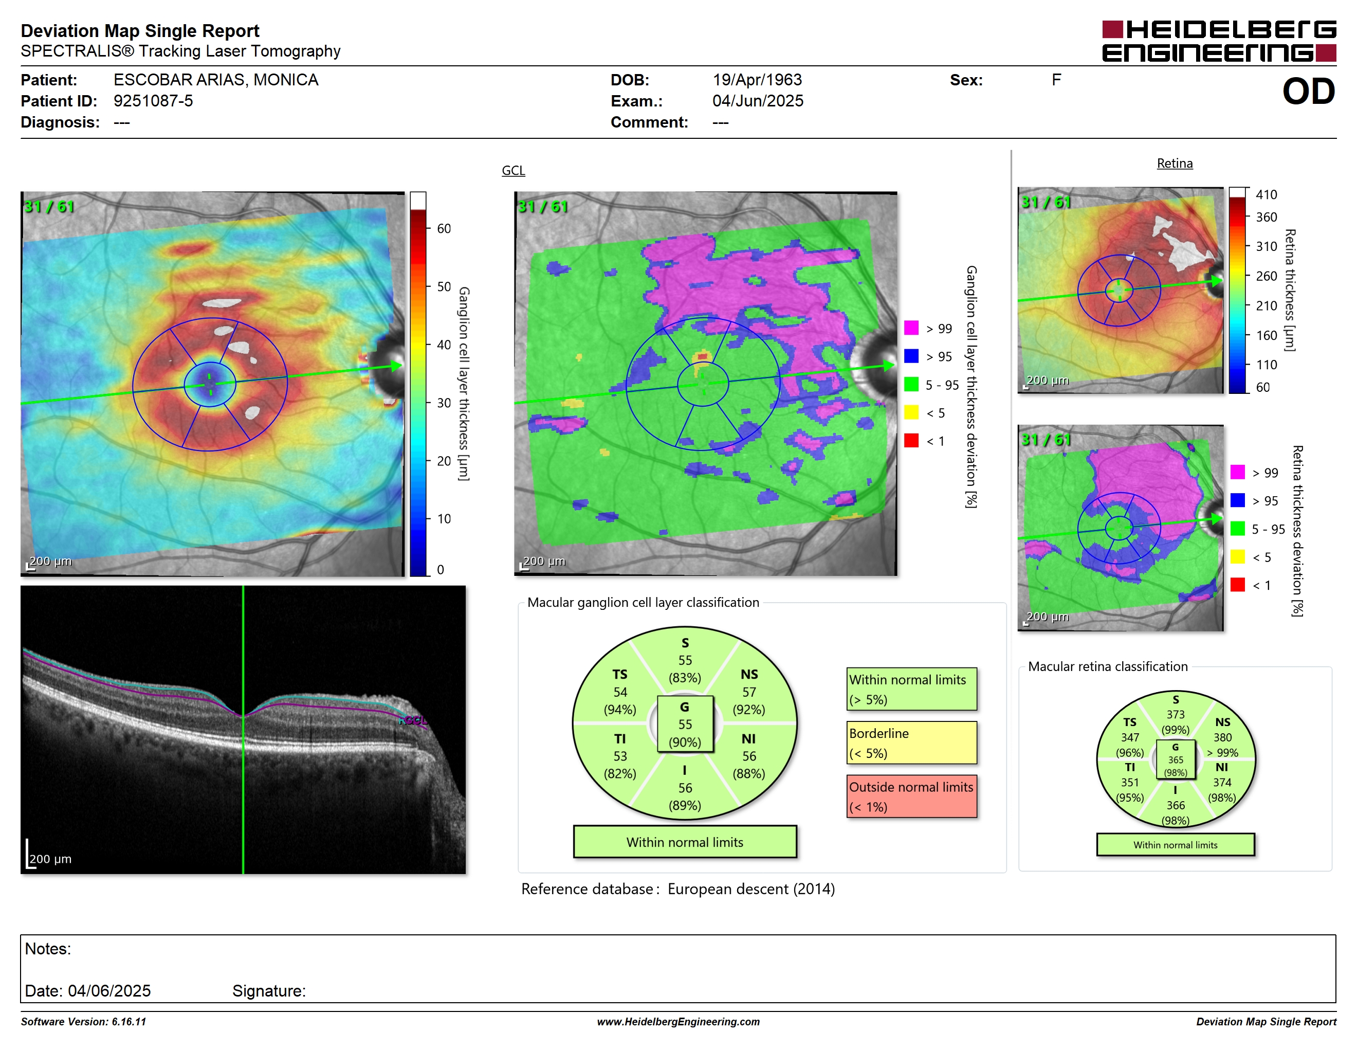Viewport: 1357px width, 1049px height.
Task: Click the blue > 95 swatch in GCL deviation legend
Action: (911, 356)
